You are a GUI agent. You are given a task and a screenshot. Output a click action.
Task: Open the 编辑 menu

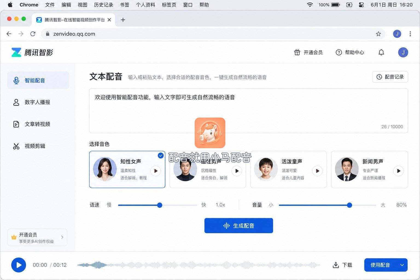(66, 5)
